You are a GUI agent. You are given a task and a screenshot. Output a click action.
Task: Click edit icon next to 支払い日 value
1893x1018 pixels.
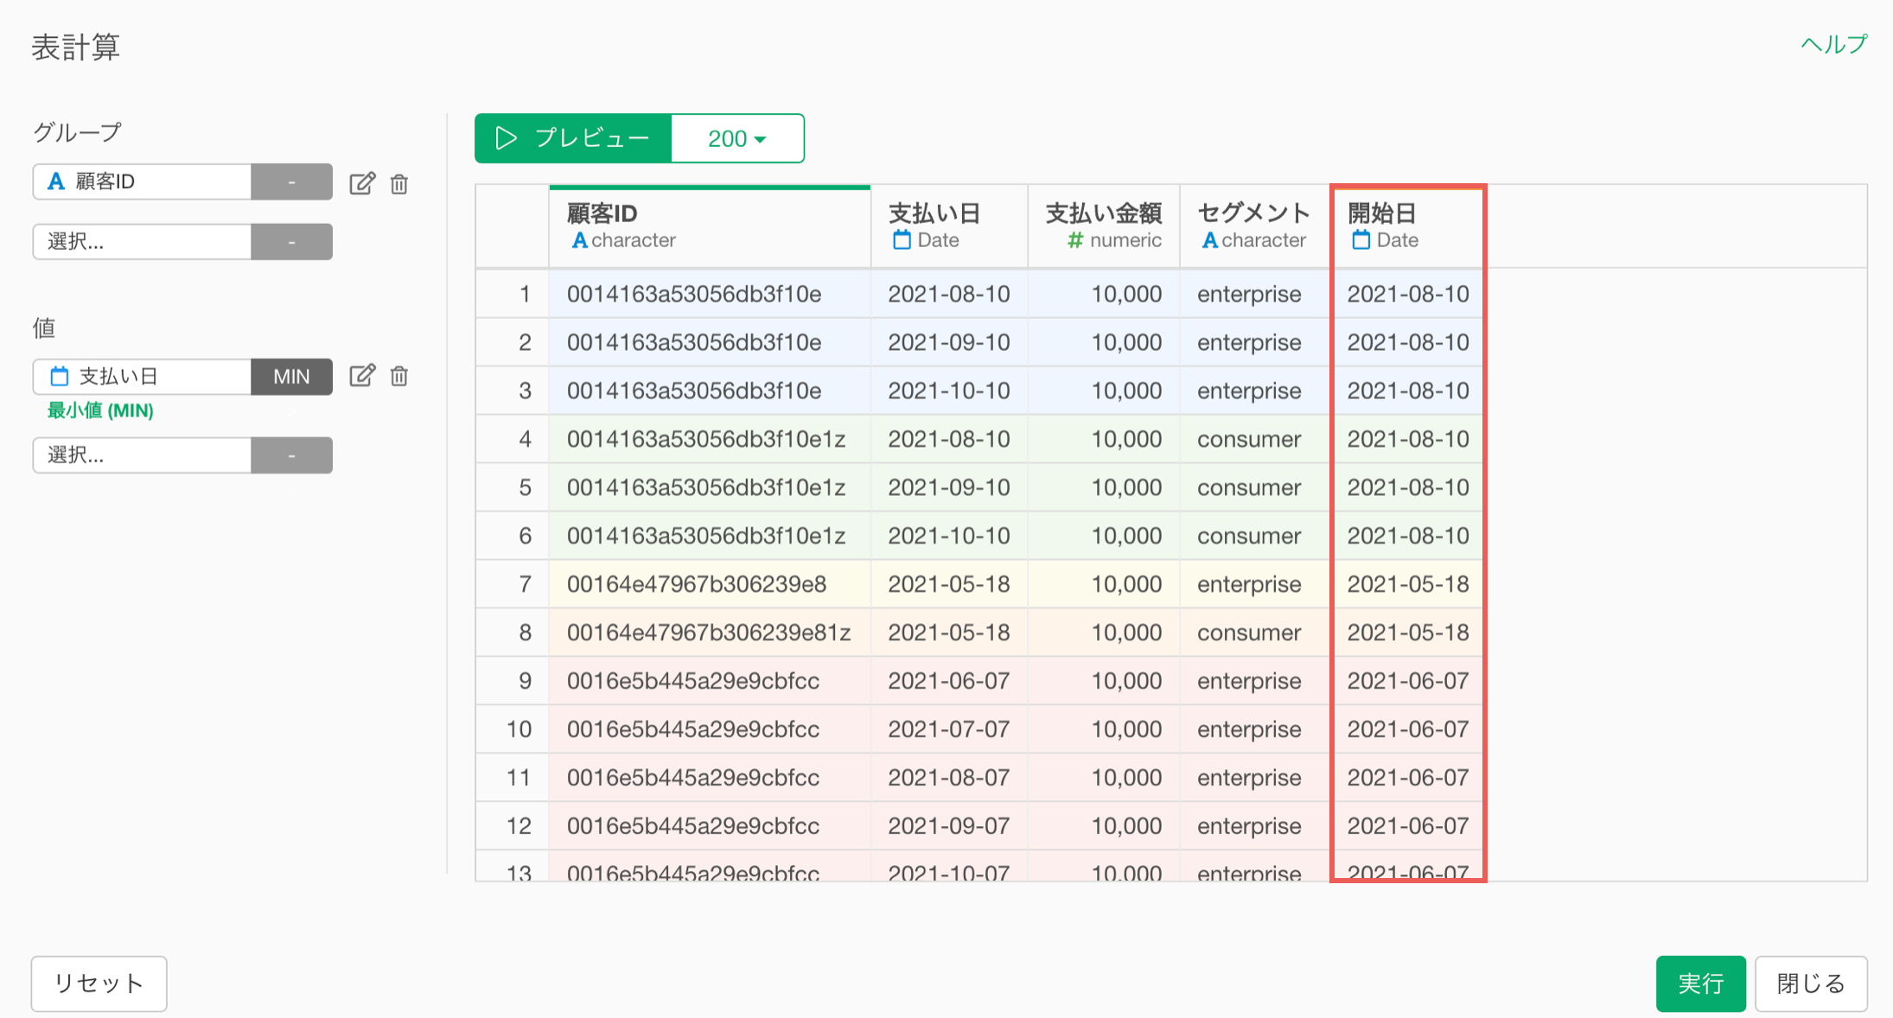(361, 376)
